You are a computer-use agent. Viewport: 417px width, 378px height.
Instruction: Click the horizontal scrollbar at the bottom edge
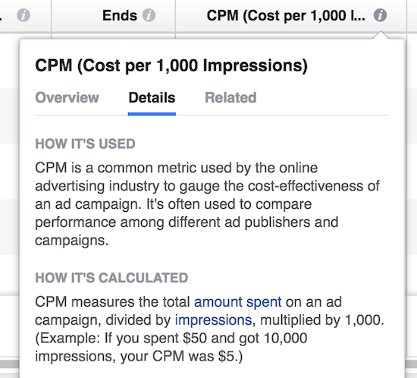click(9, 364)
